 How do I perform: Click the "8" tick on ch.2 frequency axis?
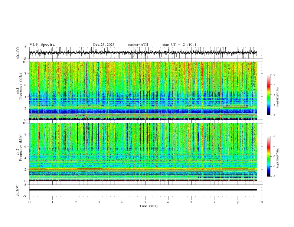click(x=26, y=135)
